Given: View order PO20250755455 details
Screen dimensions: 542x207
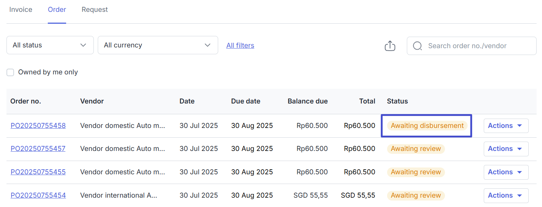Looking at the screenshot, I should coord(38,172).
